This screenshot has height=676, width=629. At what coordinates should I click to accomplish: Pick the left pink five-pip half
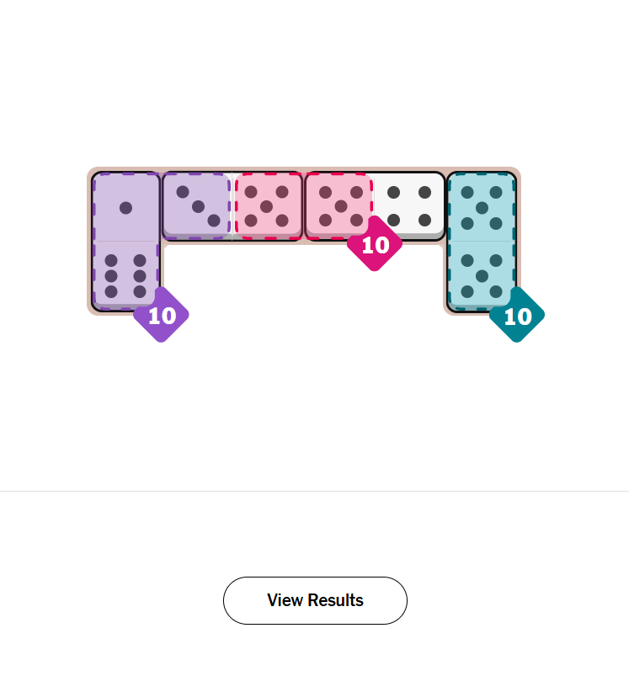coord(267,206)
